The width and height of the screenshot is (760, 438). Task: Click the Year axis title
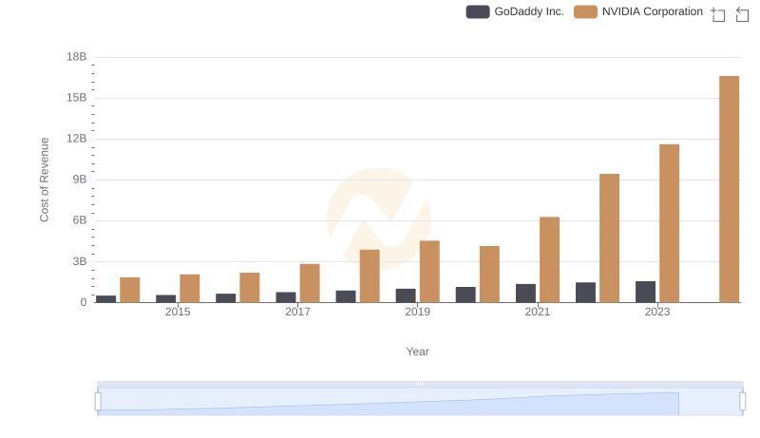pyautogui.click(x=417, y=352)
